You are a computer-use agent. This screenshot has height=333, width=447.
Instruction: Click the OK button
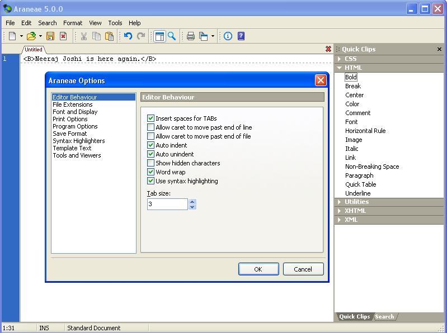coord(258,269)
